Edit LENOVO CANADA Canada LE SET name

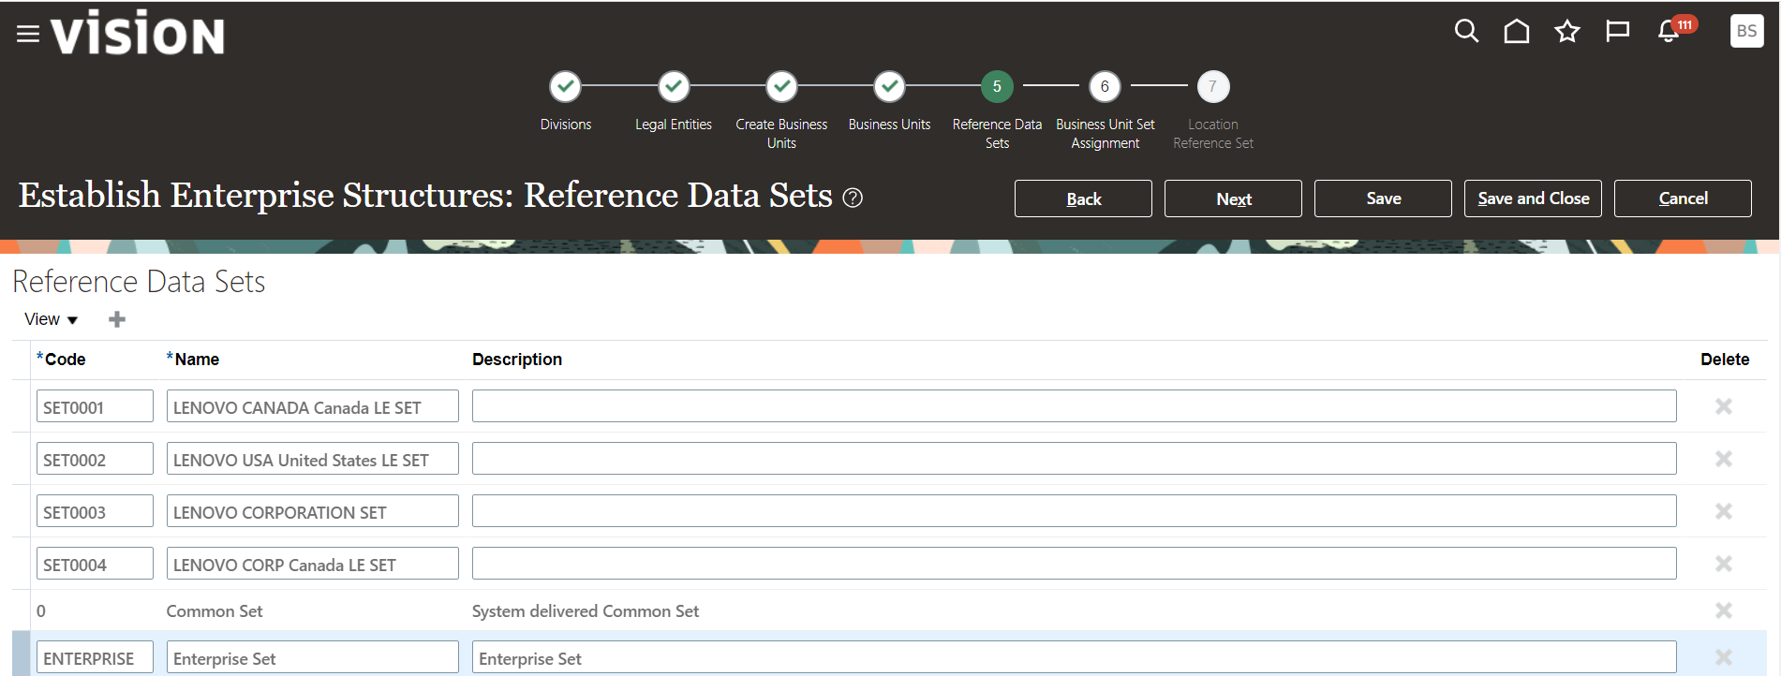313,406
